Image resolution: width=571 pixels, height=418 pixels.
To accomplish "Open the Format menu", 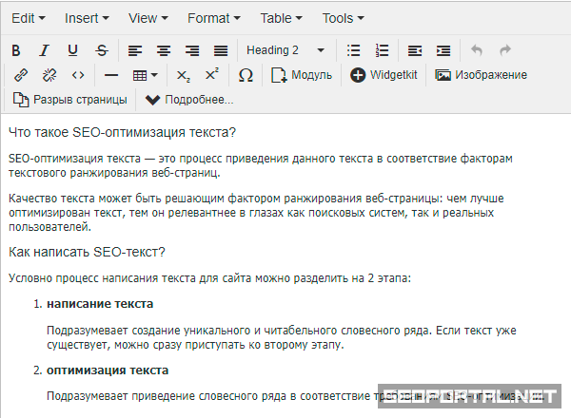I will pyautogui.click(x=213, y=18).
